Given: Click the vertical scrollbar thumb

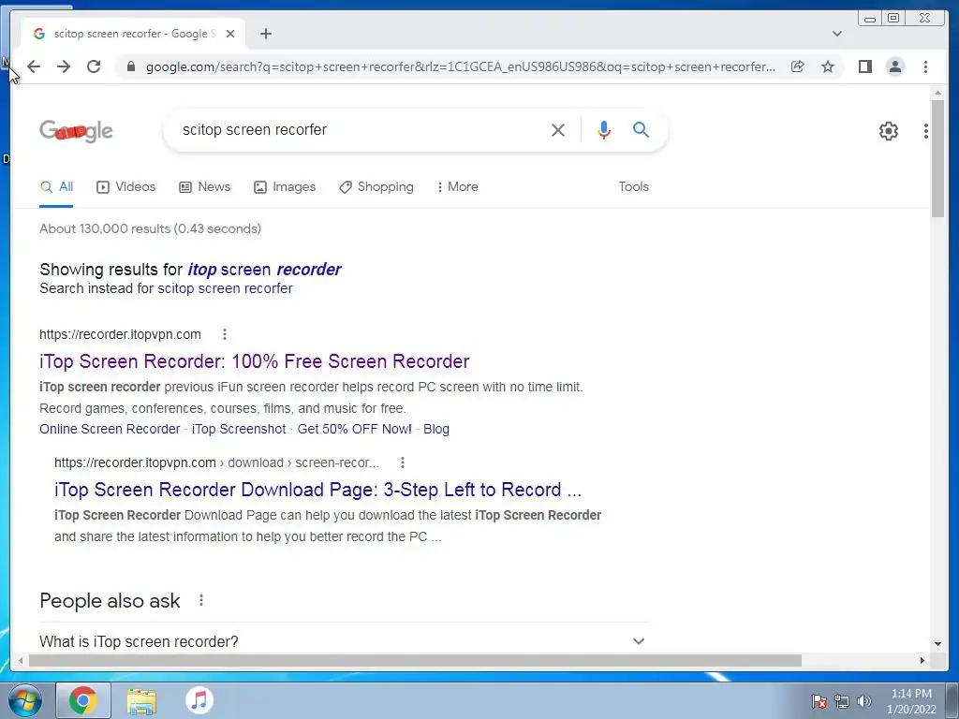Looking at the screenshot, I should 937,157.
